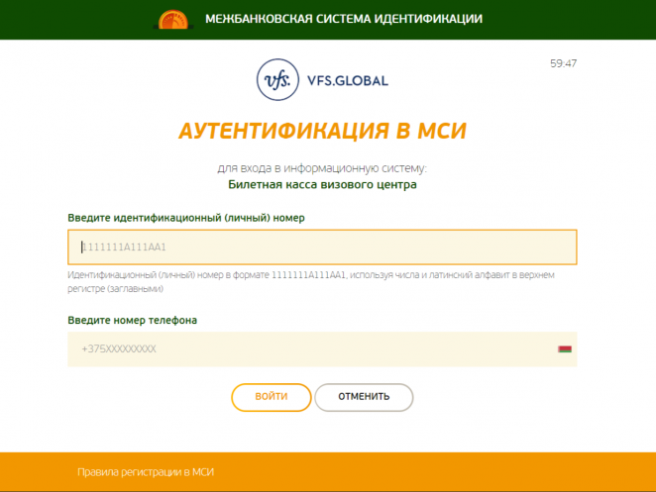Click the +375XXXXXXXXX placeholder text

pos(119,349)
